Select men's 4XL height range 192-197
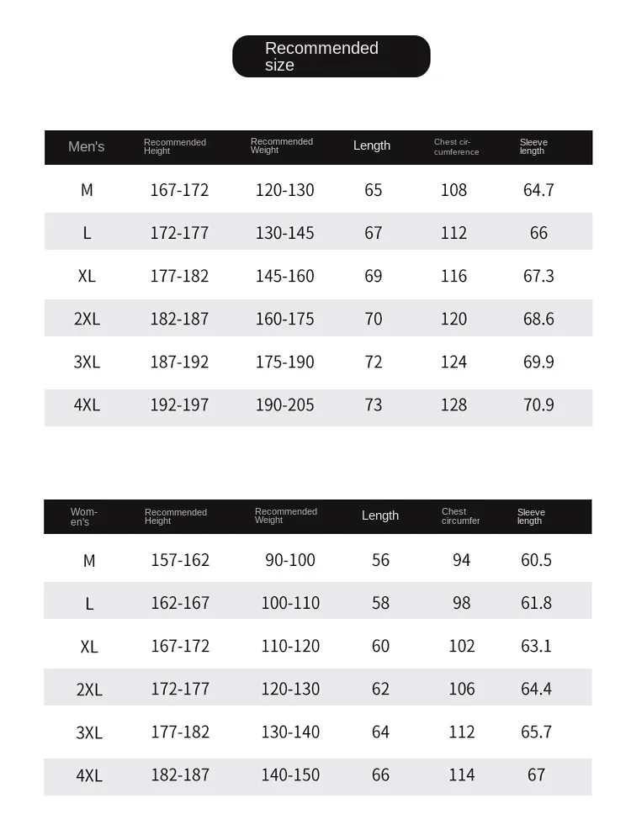 [179, 404]
